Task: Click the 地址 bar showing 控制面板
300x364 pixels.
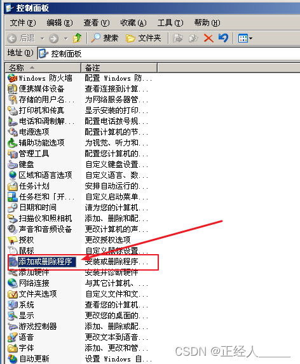Action: (x=168, y=53)
